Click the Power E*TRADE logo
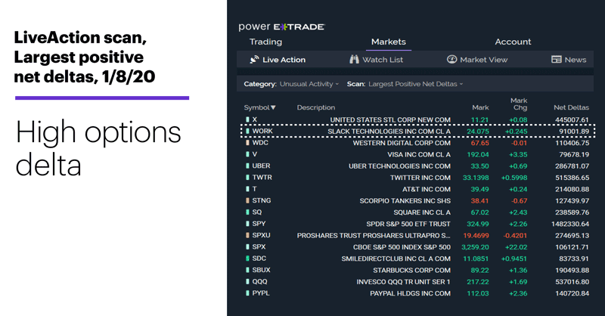The width and height of the screenshot is (605, 316). 281,26
